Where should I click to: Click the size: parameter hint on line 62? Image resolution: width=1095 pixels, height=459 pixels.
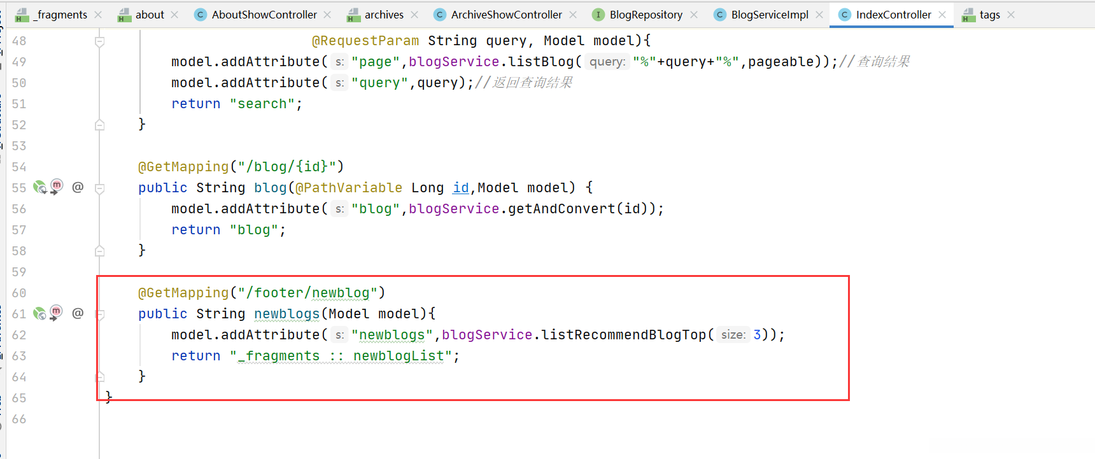click(733, 335)
